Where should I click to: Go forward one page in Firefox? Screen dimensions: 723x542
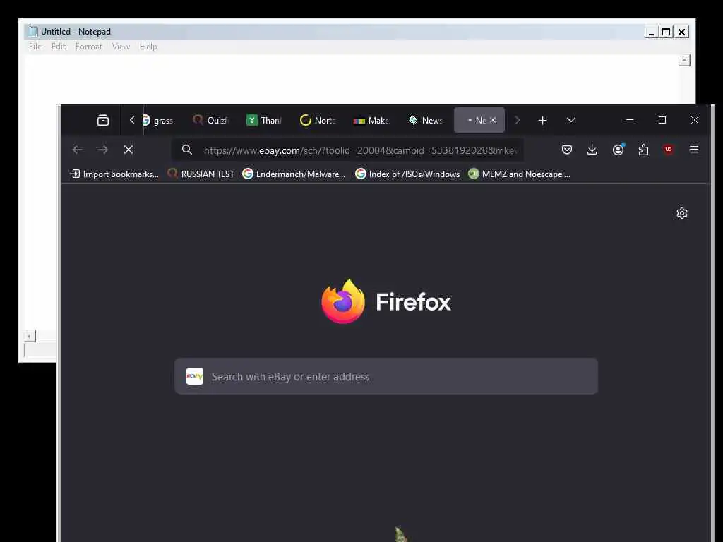tap(103, 150)
